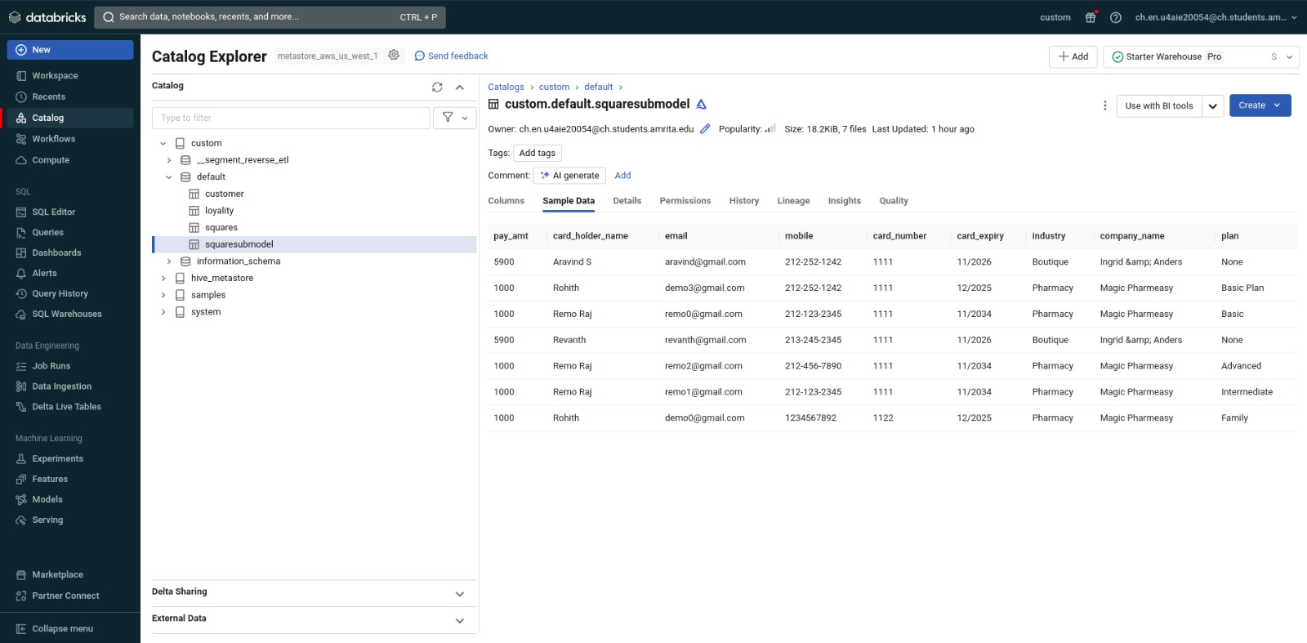
Task: Expand the hive_metastore catalog
Action: (163, 278)
